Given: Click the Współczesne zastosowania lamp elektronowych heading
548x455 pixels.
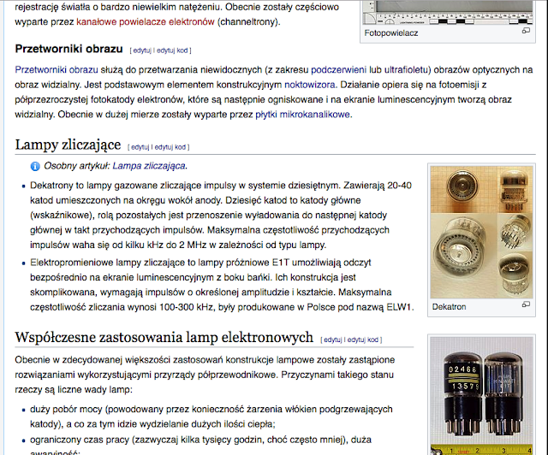Looking at the screenshot, I should pyautogui.click(x=164, y=337).
